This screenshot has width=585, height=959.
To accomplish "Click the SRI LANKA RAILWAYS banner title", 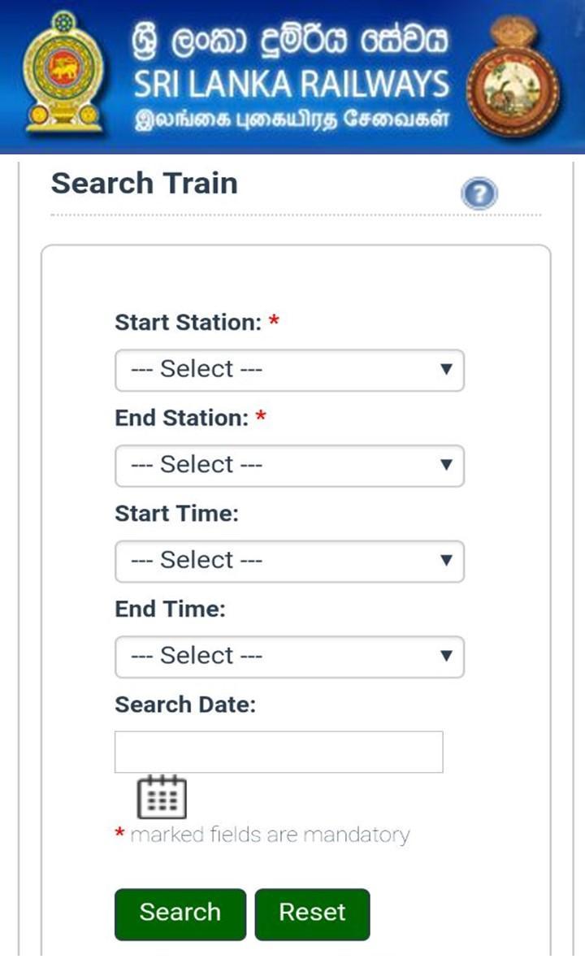I will click(x=291, y=84).
